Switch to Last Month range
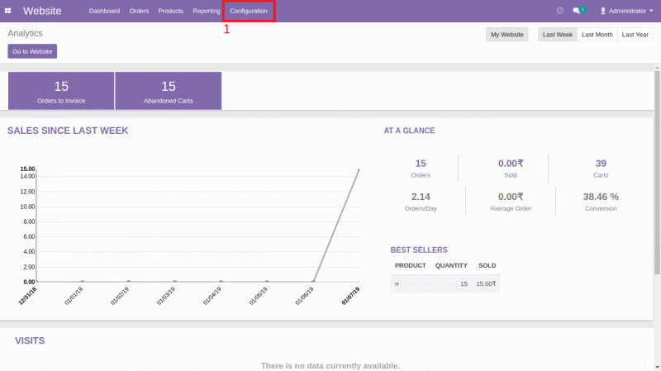Viewport: 661px width, 371px height. (x=597, y=35)
